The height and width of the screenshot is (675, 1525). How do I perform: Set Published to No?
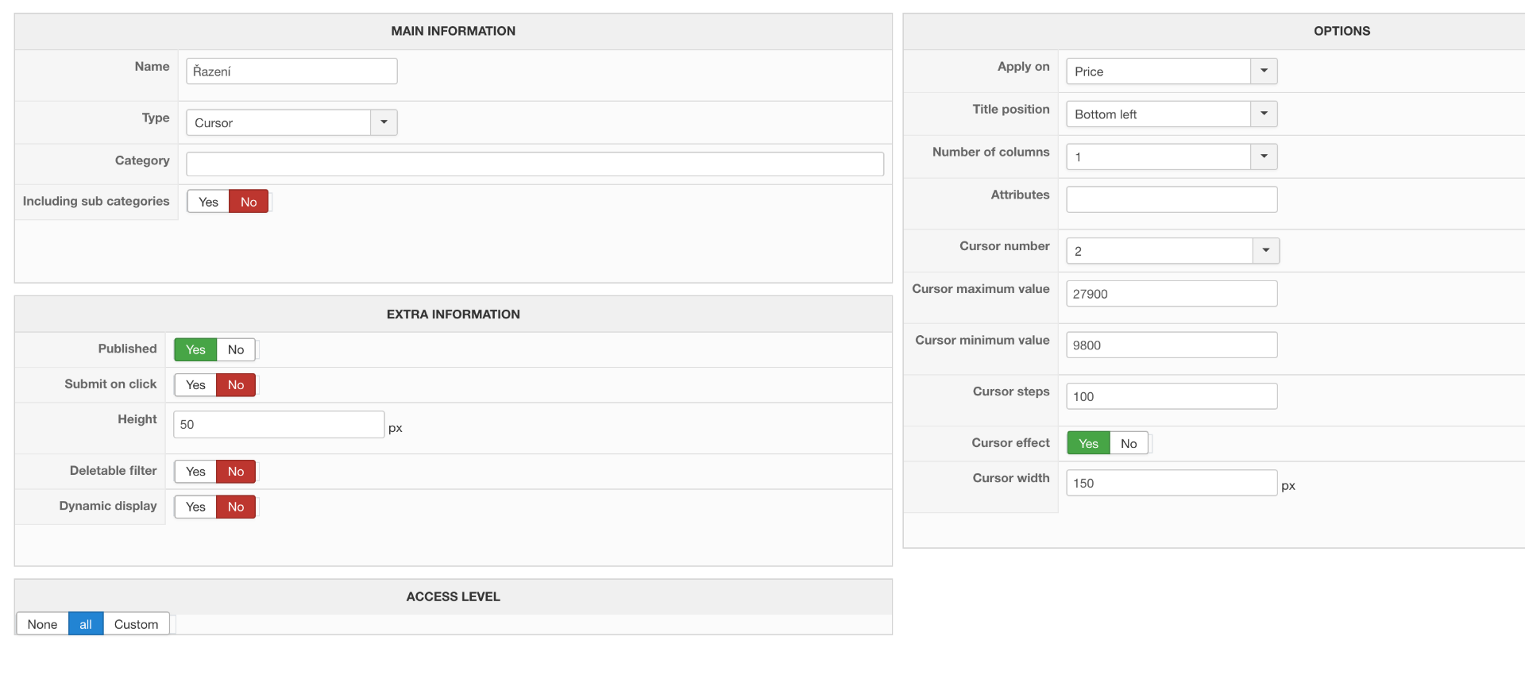pos(236,350)
